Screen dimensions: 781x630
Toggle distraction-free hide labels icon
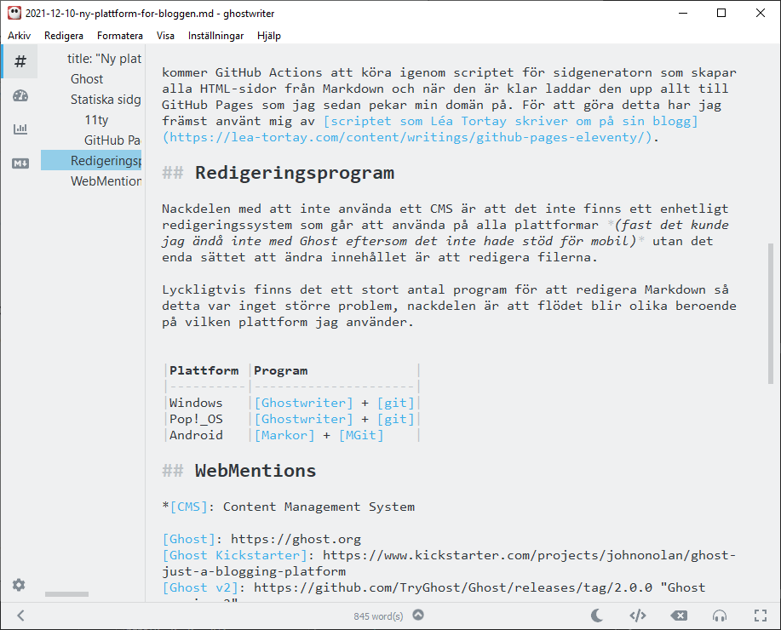679,615
